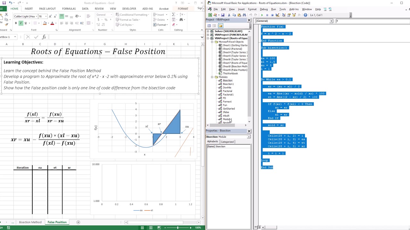The image size is (410, 230).
Task: Open the General number format dropdown
Action: (111, 15)
